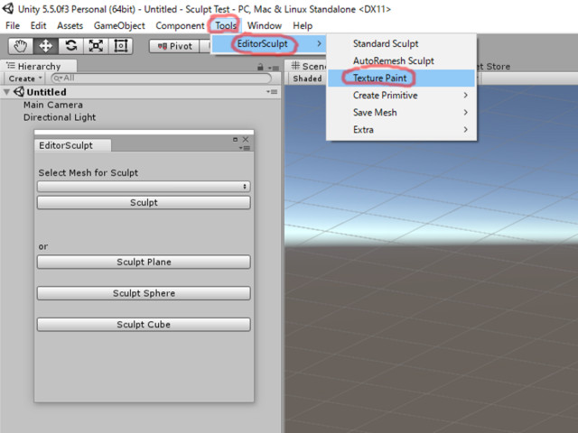This screenshot has height=433, width=578.
Task: Click the Hierarchy search field
Action: coord(162,78)
